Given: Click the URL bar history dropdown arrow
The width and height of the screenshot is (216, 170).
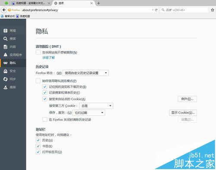Looking at the screenshot, I should click(152, 10).
